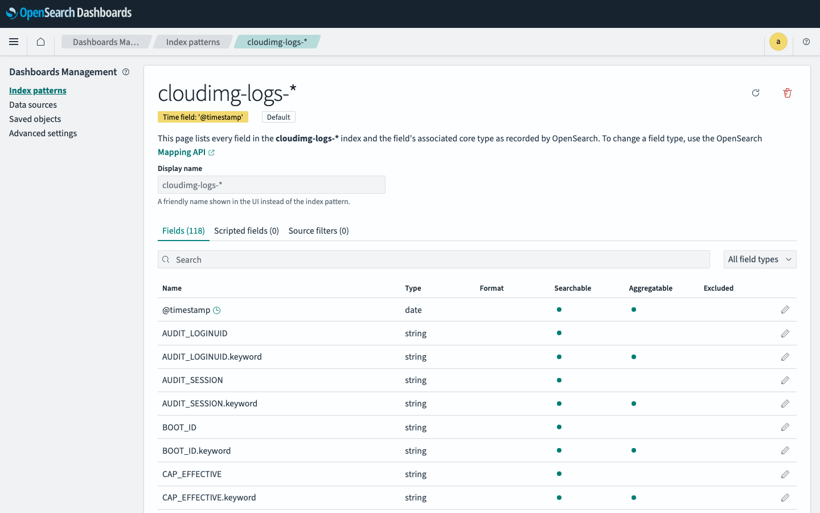Edit the BOOT_ID.keyword field
The width and height of the screenshot is (820, 513).
785,451
